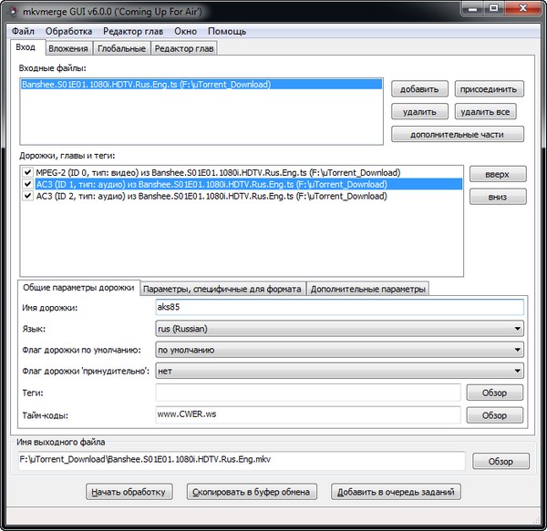Toggle the AC3 ID 2 audio track checkbox
547x531 pixels.
(x=26, y=196)
